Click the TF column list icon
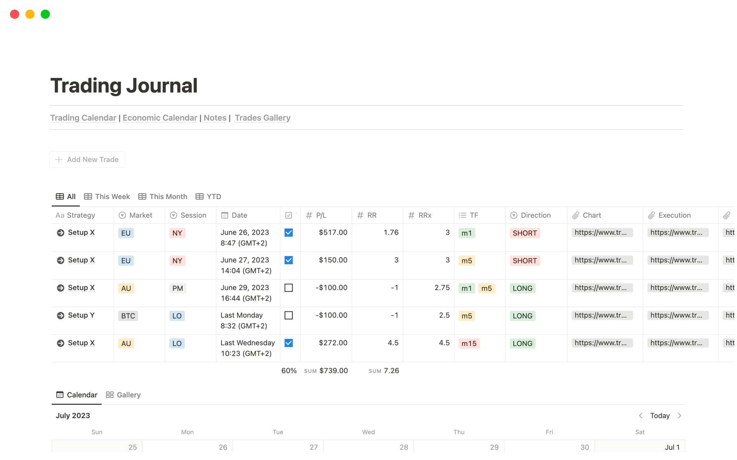 coord(463,215)
